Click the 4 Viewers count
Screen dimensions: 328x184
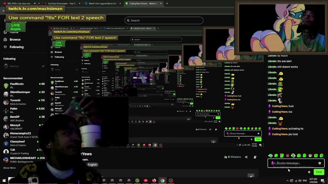[232, 157]
